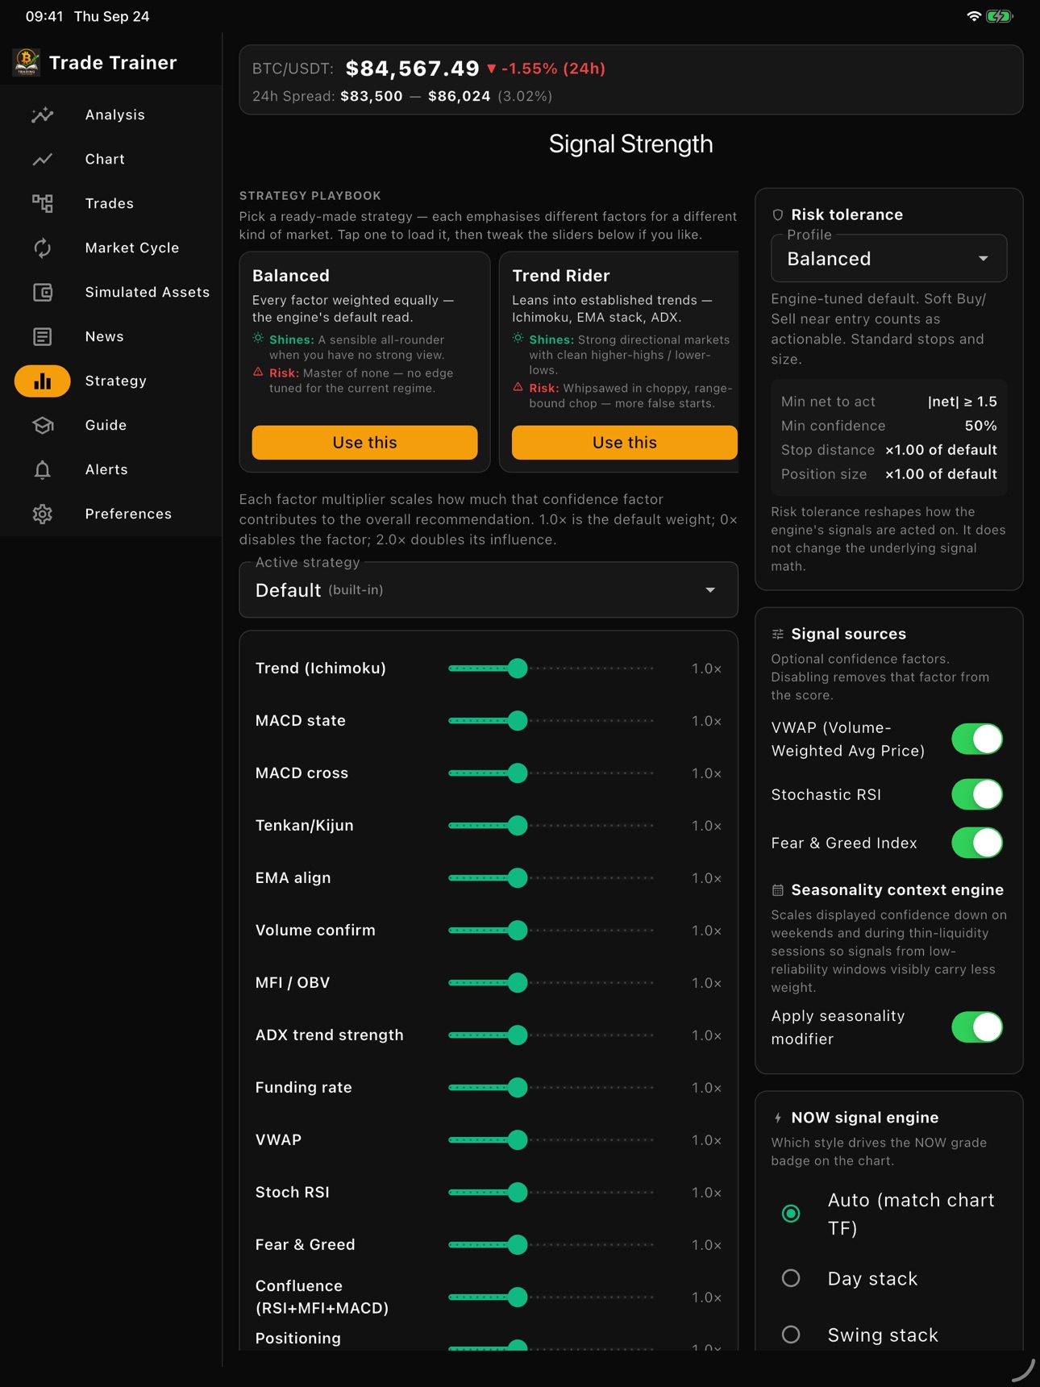
Task: Turn off the Stochastic RSI toggle
Action: tap(977, 795)
